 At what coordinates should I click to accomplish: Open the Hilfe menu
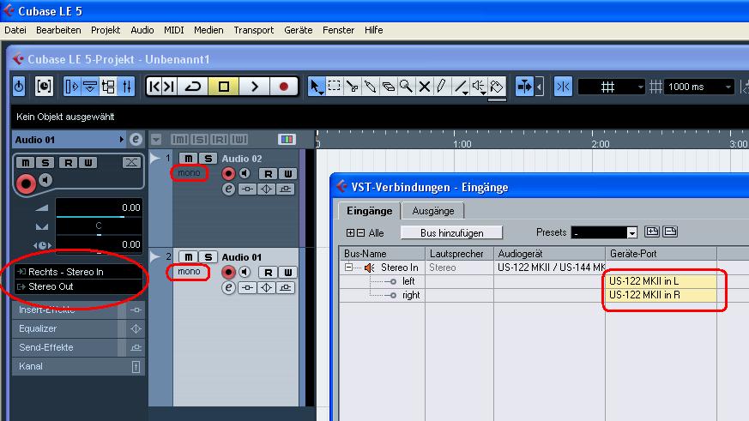click(x=373, y=30)
